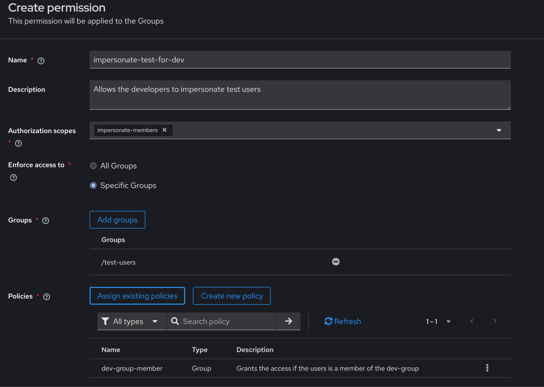544x387 pixels.
Task: Open the 1-1 pagination dropdown
Action: pos(438,321)
